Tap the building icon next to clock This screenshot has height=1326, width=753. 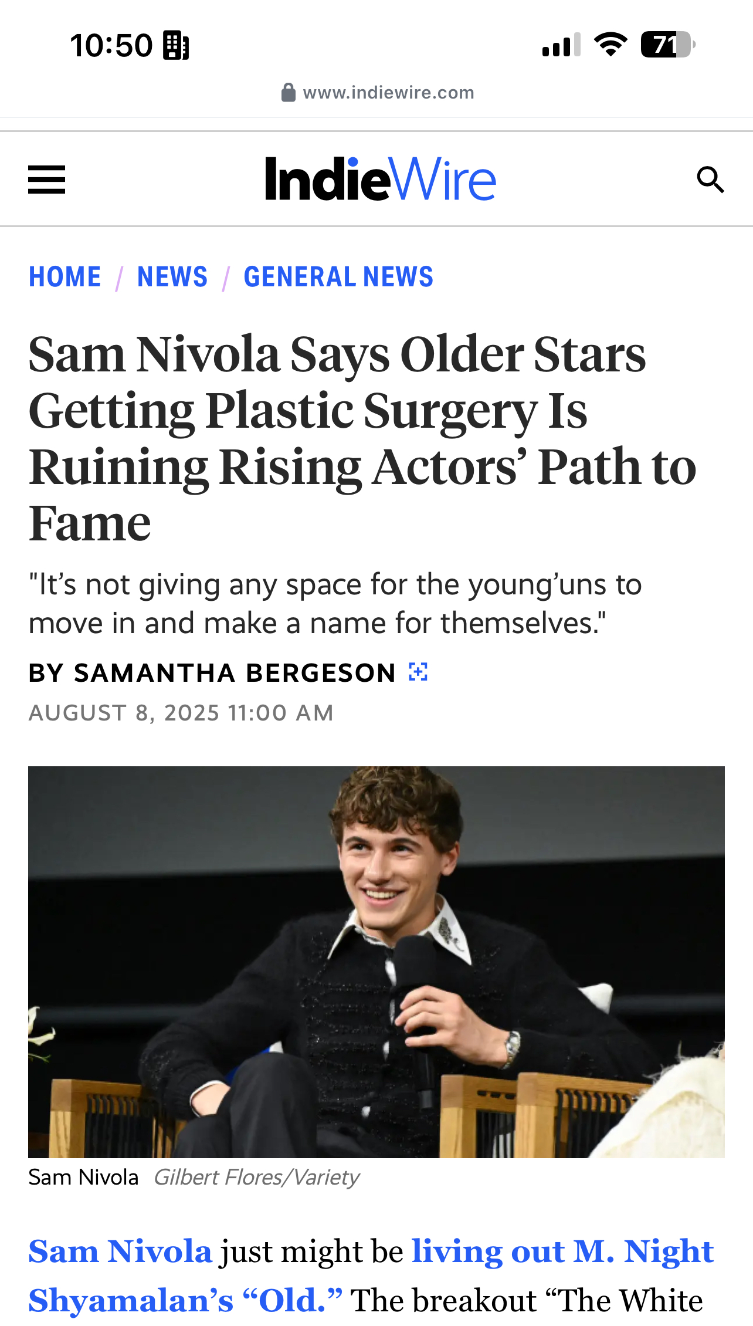pyautogui.click(x=176, y=45)
